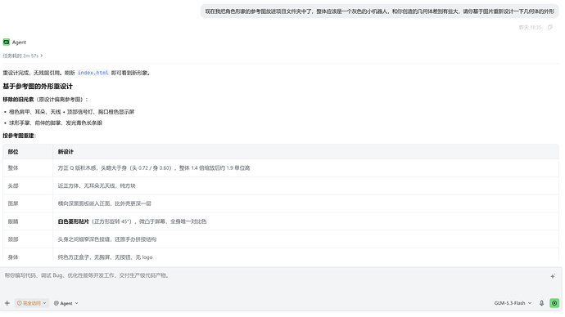Screen dimensions: 565x317
Task: Click the 基于参考图的外形重设计 heading
Action: point(38,87)
